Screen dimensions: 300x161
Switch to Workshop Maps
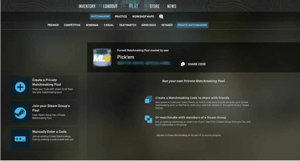coord(143,17)
